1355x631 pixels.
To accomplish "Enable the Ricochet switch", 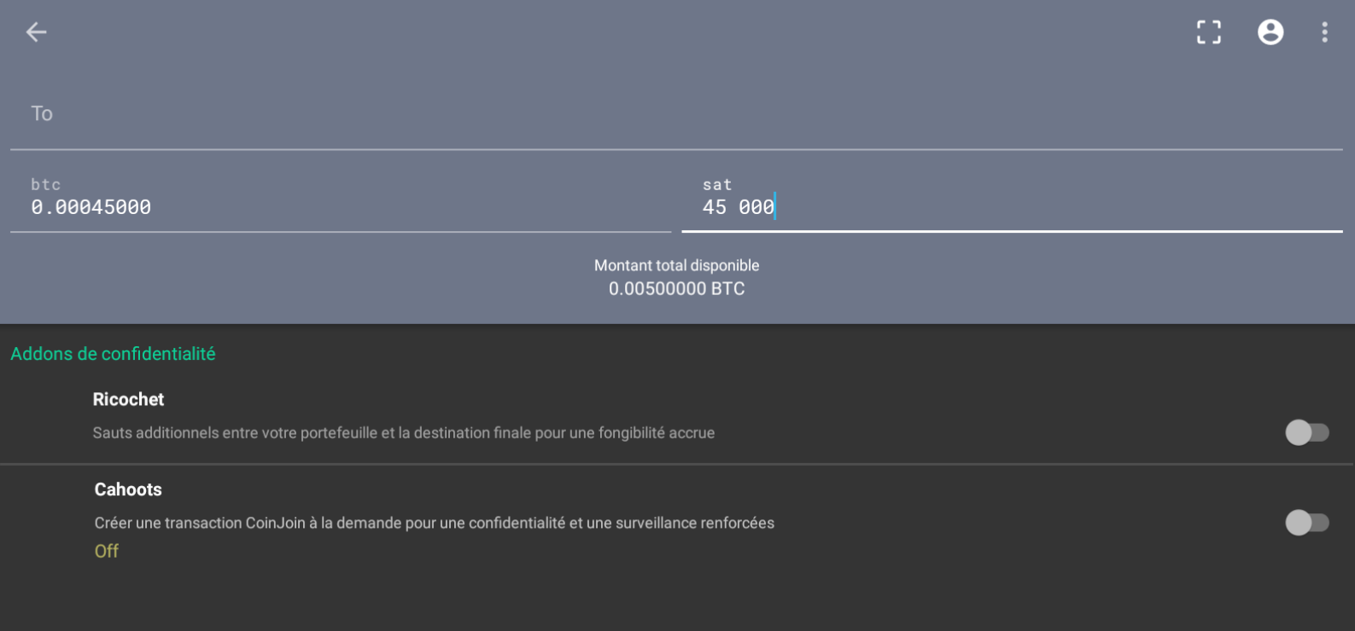I will 1306,433.
